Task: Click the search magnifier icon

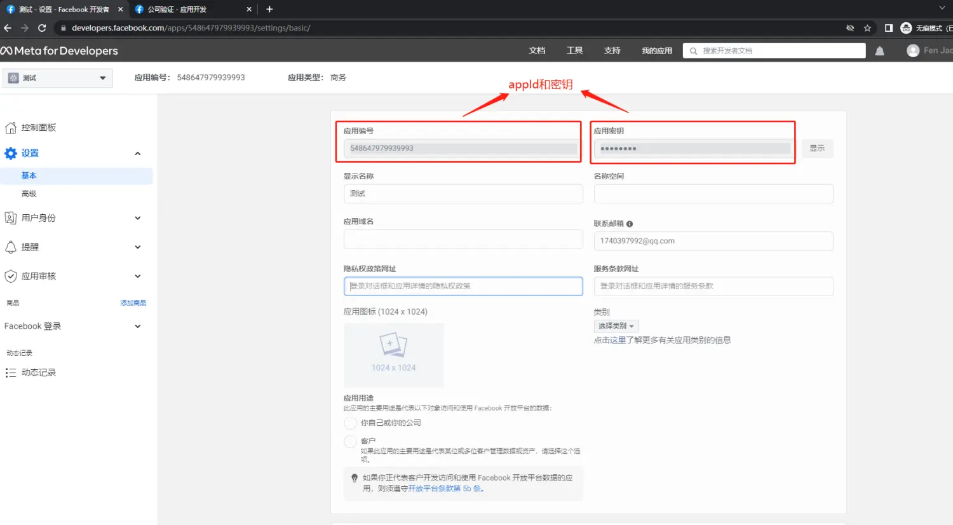Action: (x=693, y=51)
